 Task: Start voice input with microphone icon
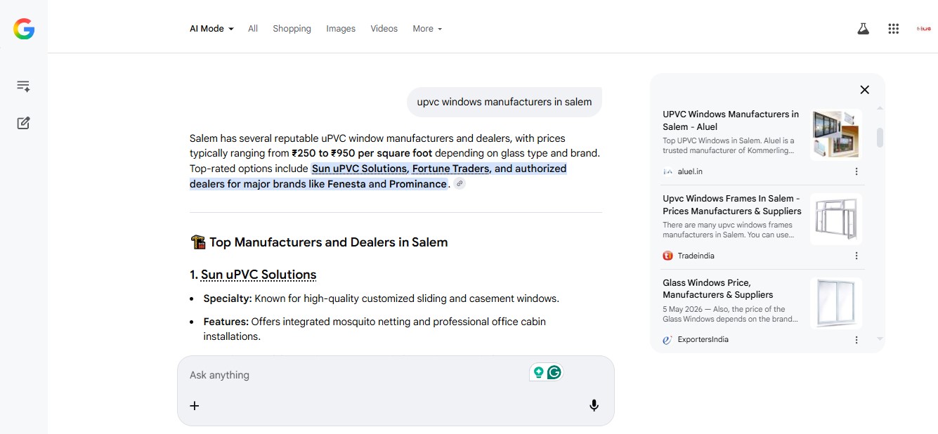pyautogui.click(x=594, y=405)
